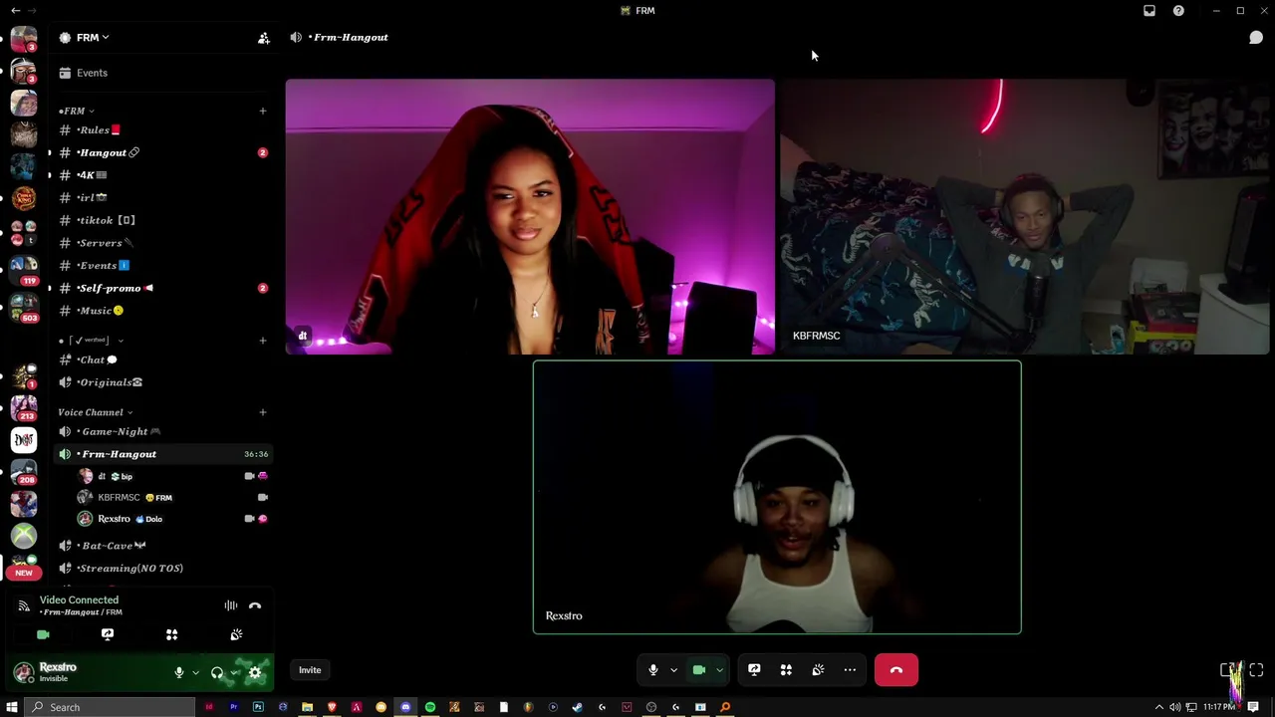Open the invite people icon next to FRM
Image resolution: width=1275 pixels, height=717 pixels.
[x=263, y=38]
